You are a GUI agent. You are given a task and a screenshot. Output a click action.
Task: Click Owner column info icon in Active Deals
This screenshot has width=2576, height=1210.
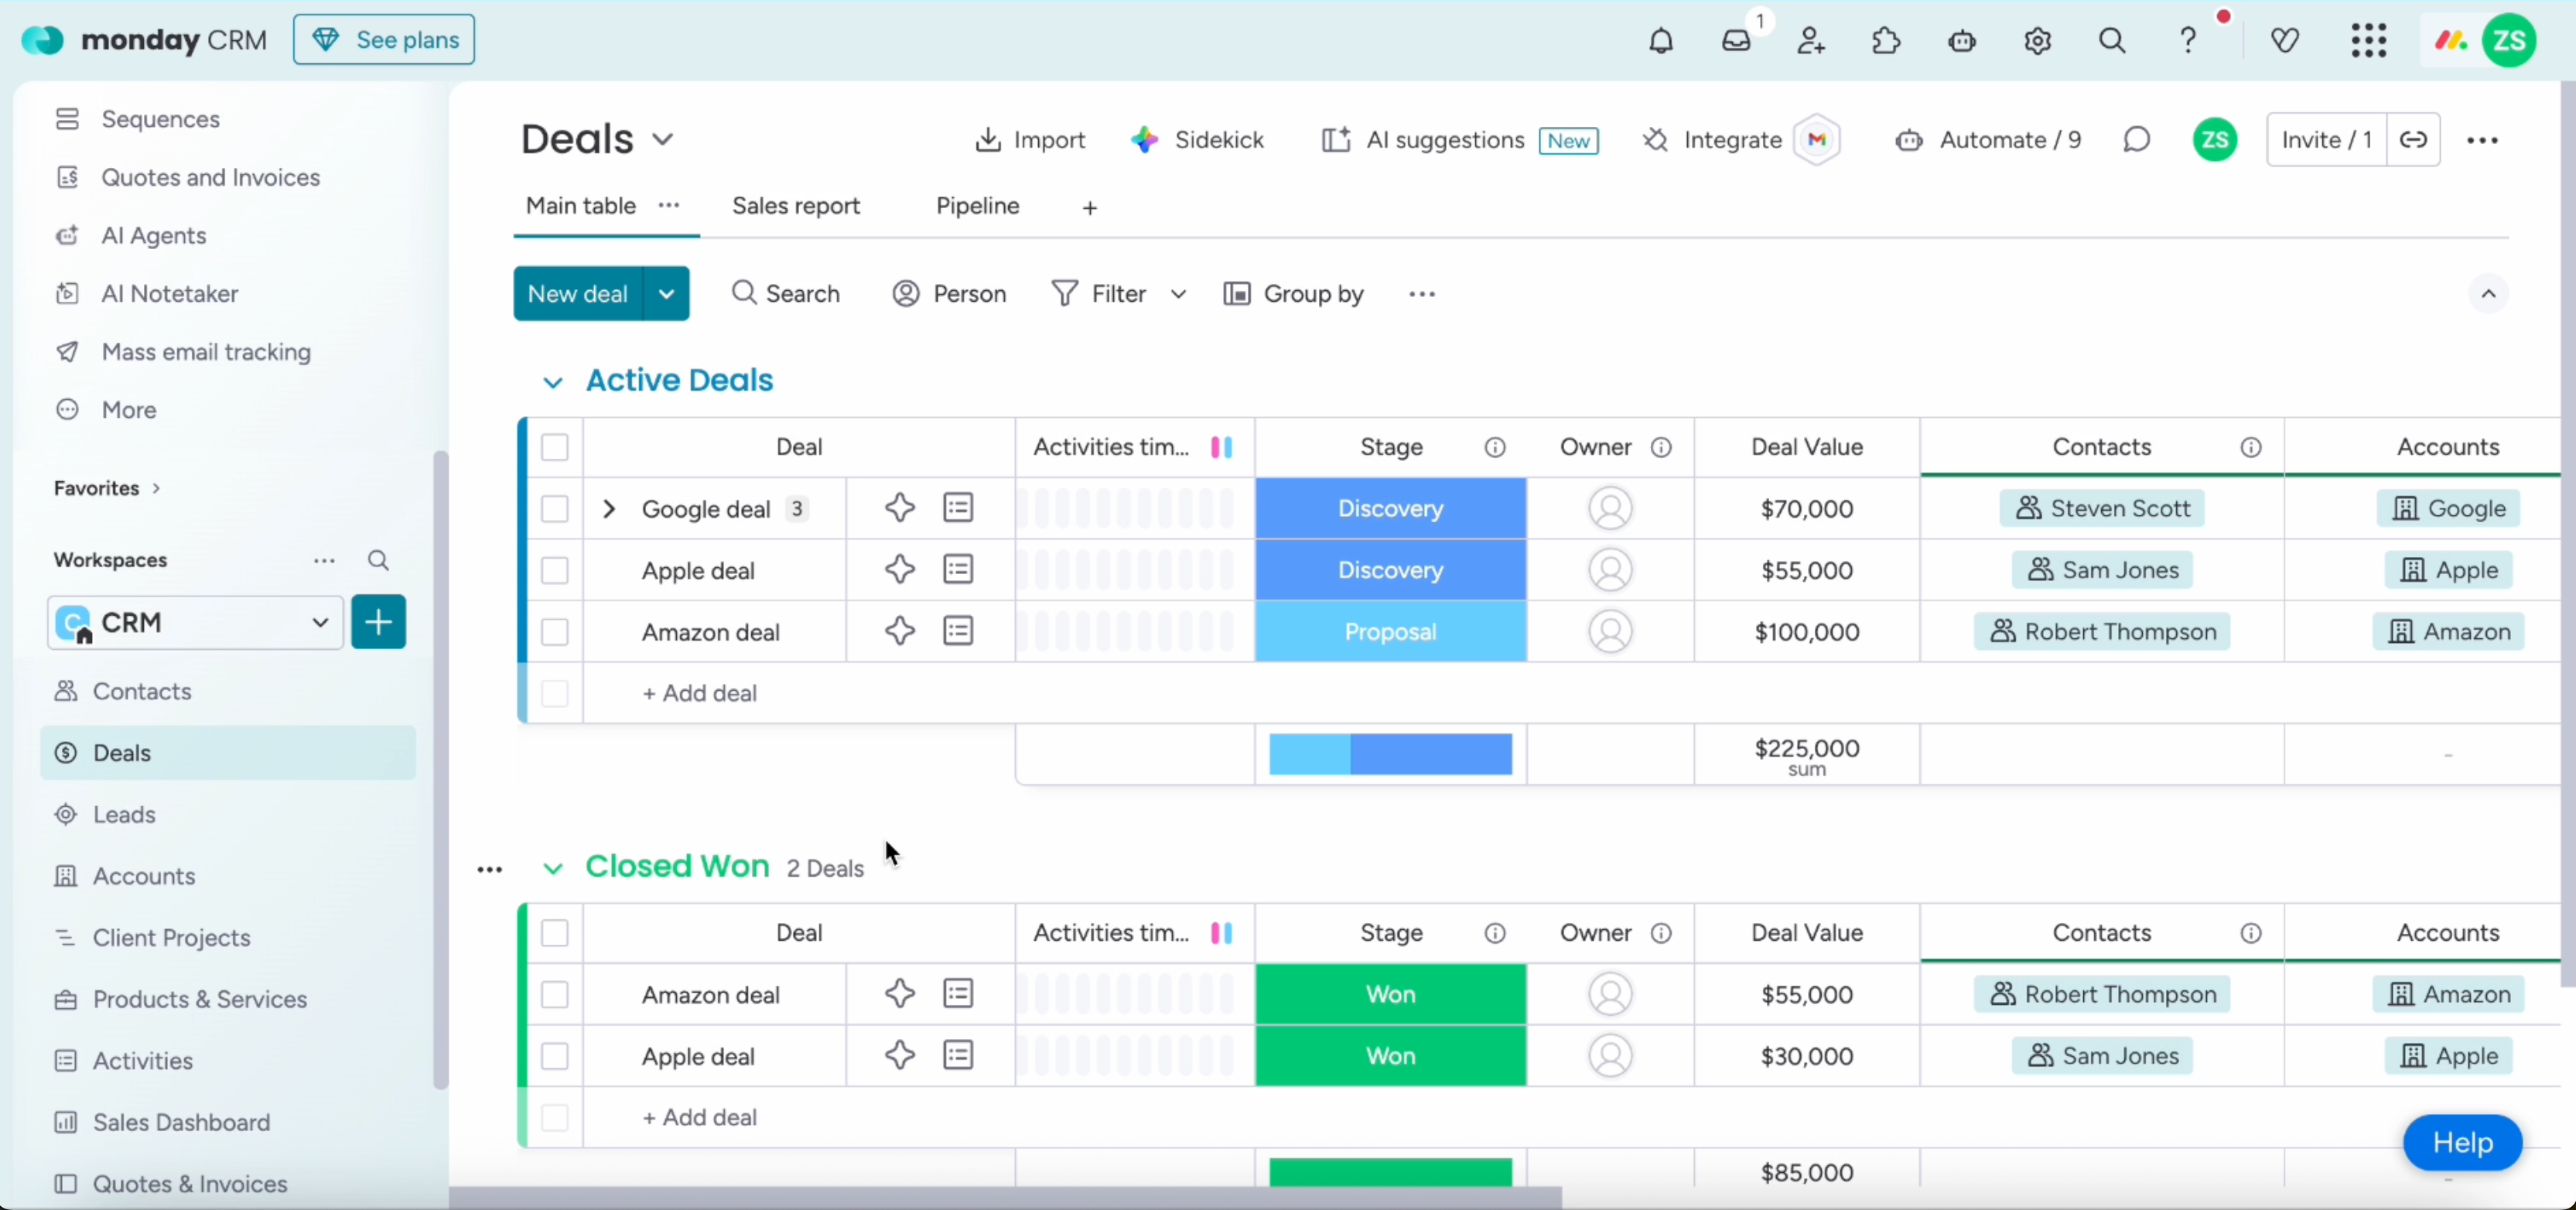[1661, 447]
